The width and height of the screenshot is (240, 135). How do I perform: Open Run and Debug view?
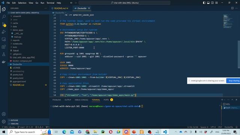pyautogui.click(x=4, y=31)
